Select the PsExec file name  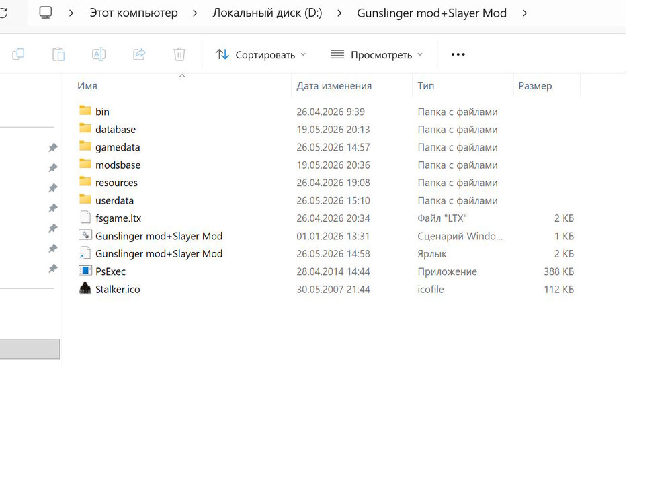click(x=111, y=271)
